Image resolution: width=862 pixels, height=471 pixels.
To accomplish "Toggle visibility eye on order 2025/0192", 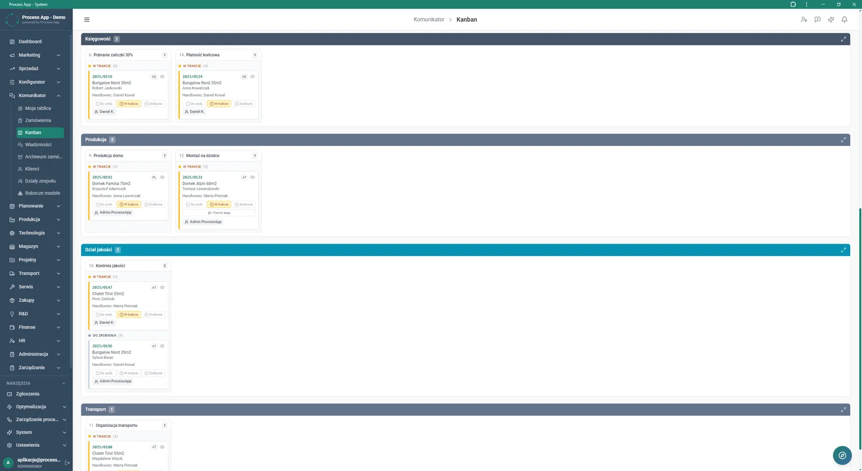I will click(x=162, y=177).
